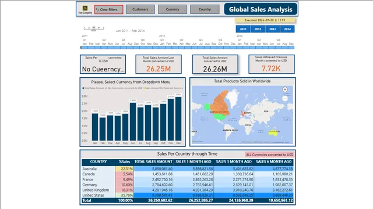Click the Clear Filters button
This screenshot has height=209, width=373.
(x=109, y=9)
